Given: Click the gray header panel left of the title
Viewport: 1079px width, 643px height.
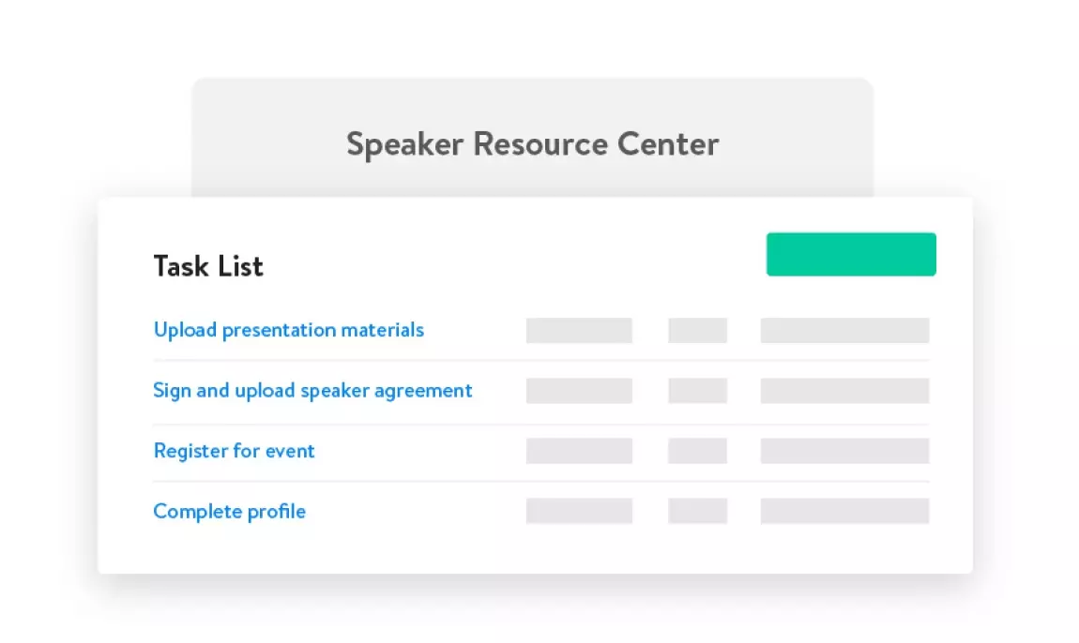Looking at the screenshot, I should point(267,141).
